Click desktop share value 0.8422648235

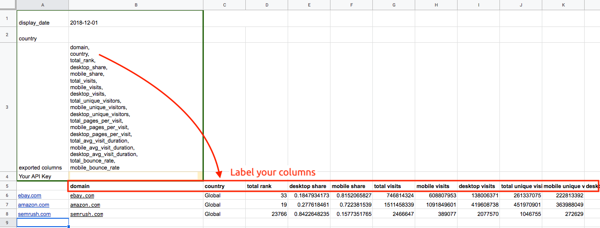coord(309,214)
